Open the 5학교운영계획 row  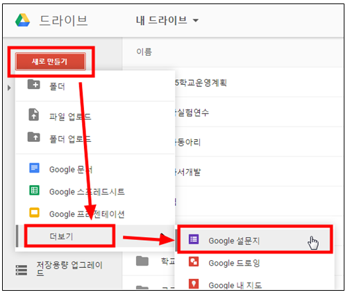(259, 82)
